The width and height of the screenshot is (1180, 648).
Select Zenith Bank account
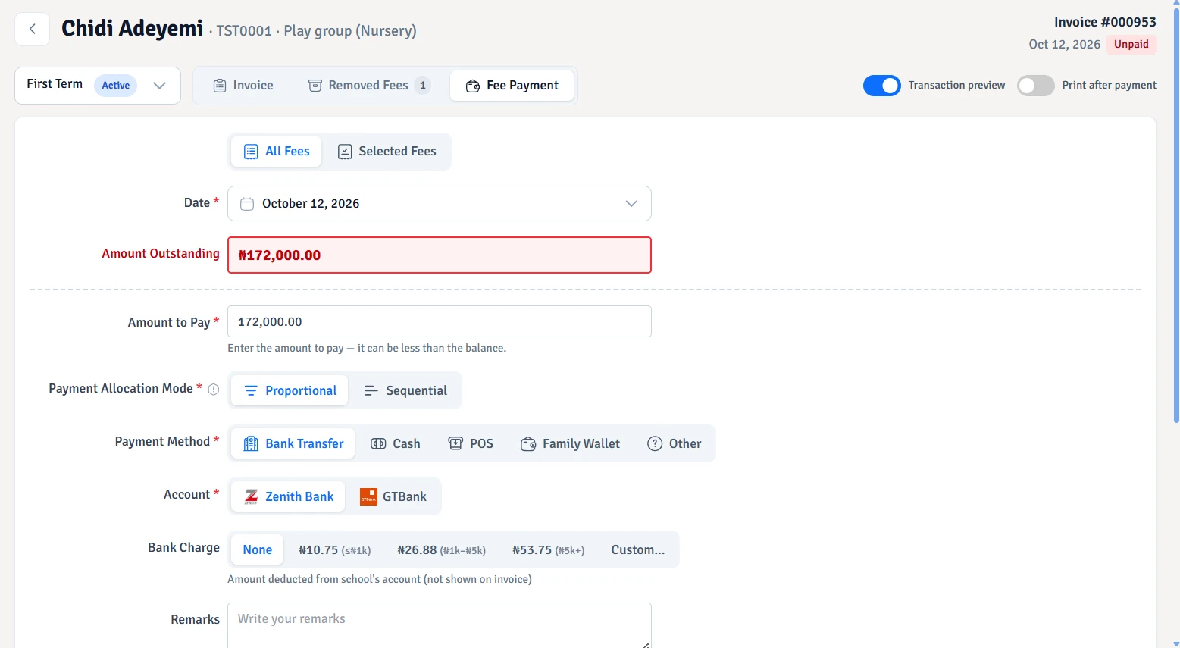288,496
